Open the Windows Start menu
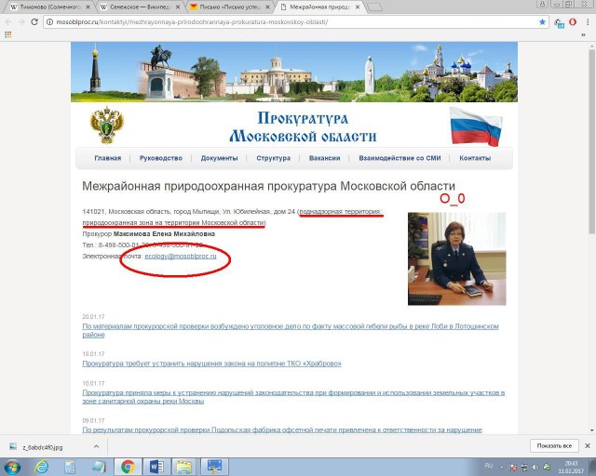 [12, 467]
